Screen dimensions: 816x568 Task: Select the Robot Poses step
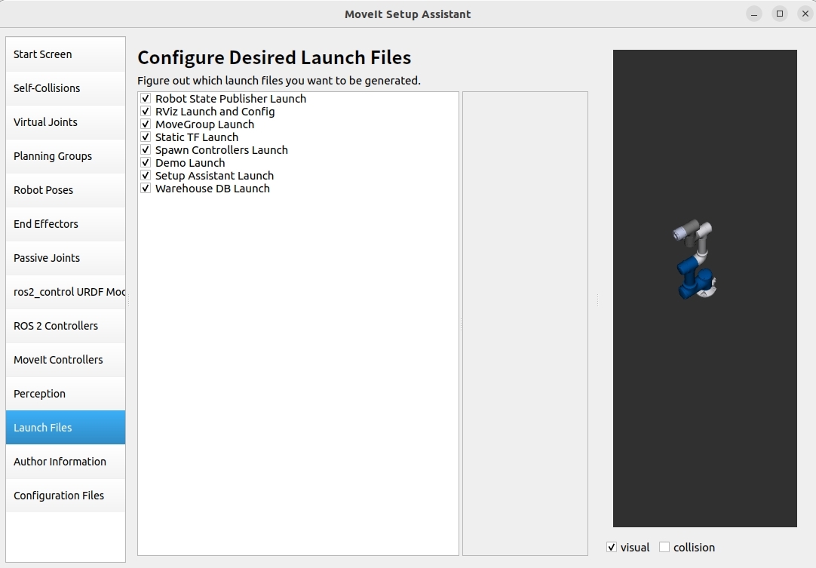[66, 190]
